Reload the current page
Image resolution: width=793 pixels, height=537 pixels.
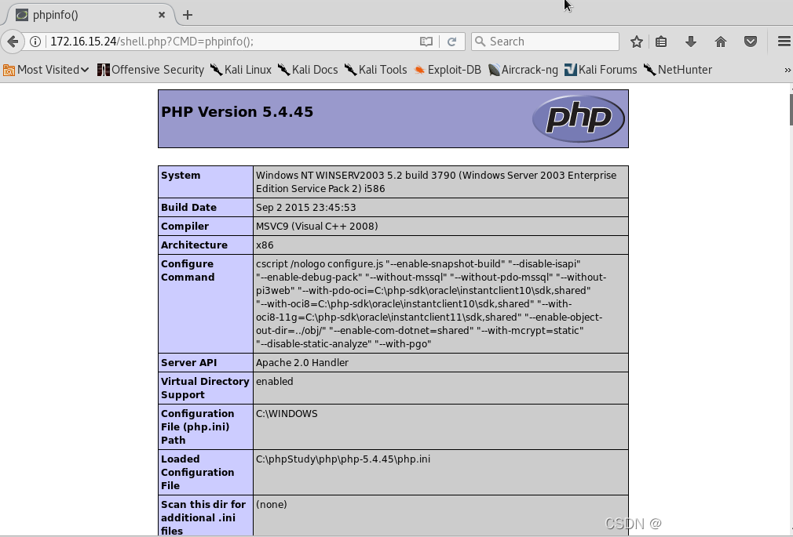(x=452, y=42)
